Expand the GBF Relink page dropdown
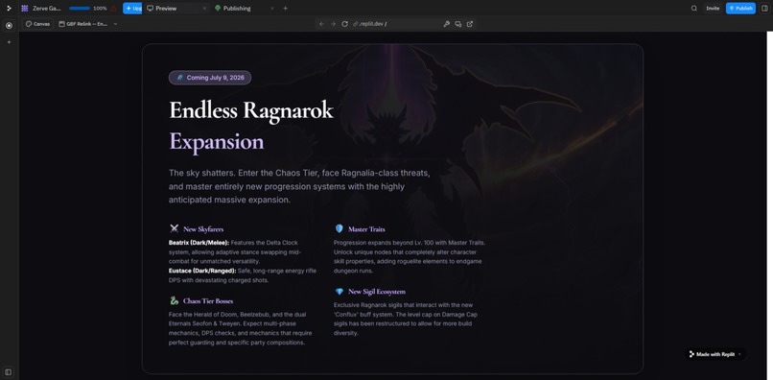Screen dimensions: 773x380 pyautogui.click(x=87, y=24)
